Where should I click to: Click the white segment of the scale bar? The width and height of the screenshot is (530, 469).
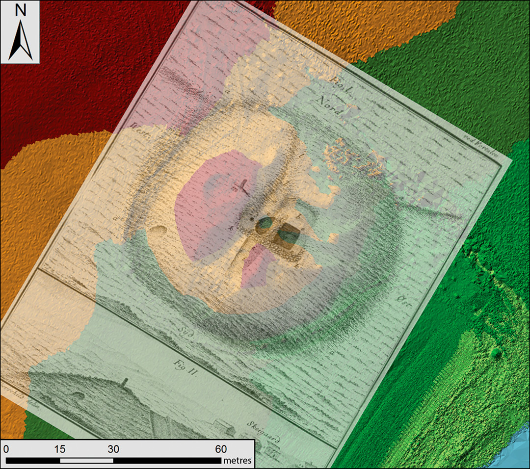(x=86, y=461)
